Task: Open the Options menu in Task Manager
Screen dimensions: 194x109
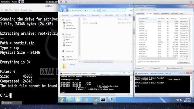Action: 143,10
